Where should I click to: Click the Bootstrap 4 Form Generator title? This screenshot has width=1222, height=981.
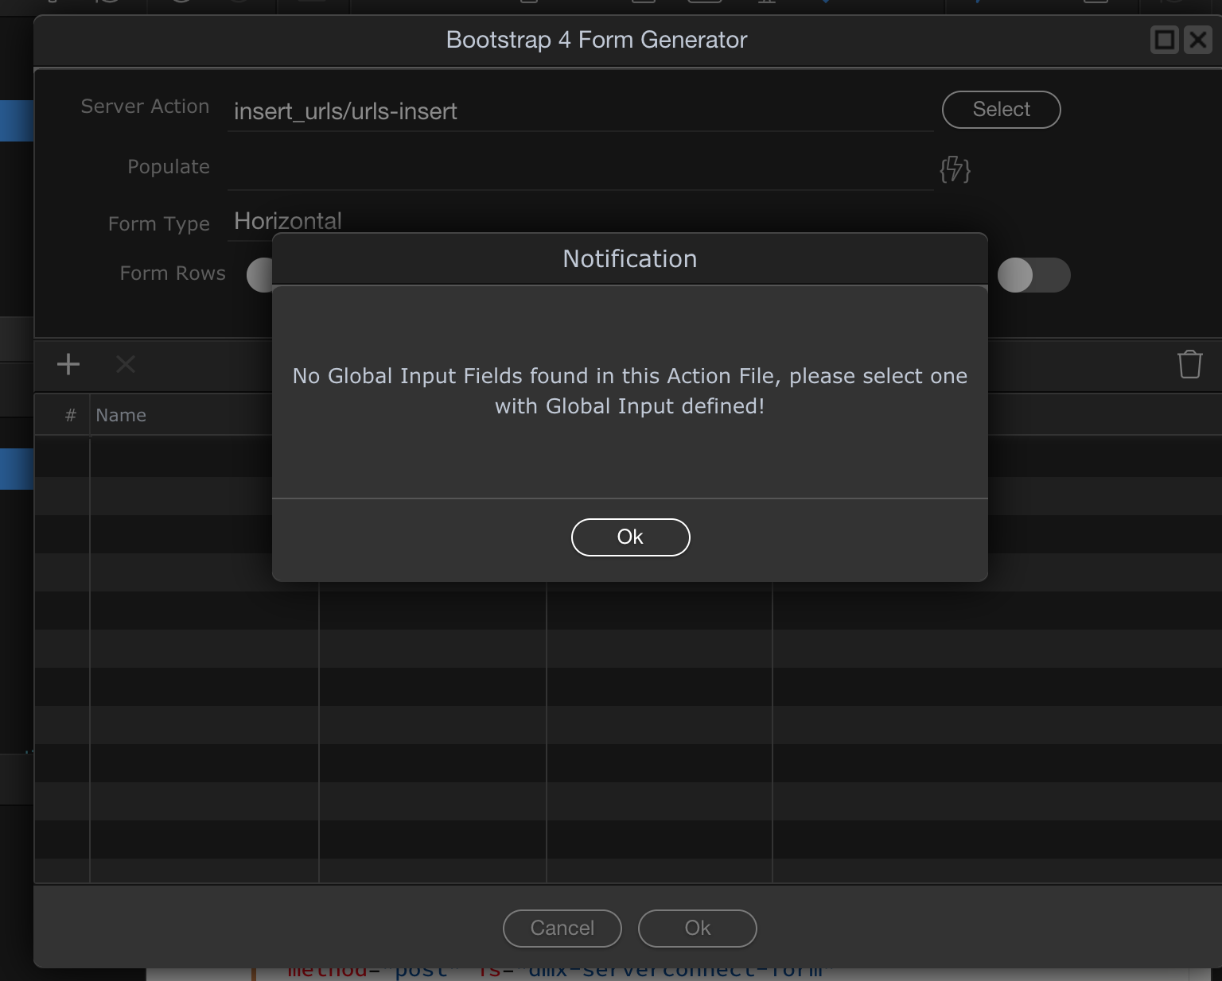[596, 40]
